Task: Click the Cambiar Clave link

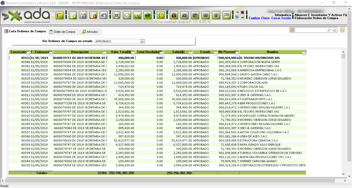Action: point(259,18)
